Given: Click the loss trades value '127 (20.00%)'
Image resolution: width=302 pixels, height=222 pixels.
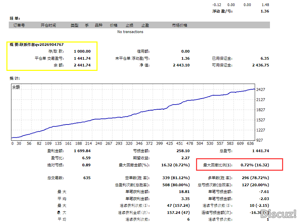Looking at the screenshot, I should (x=255, y=185).
